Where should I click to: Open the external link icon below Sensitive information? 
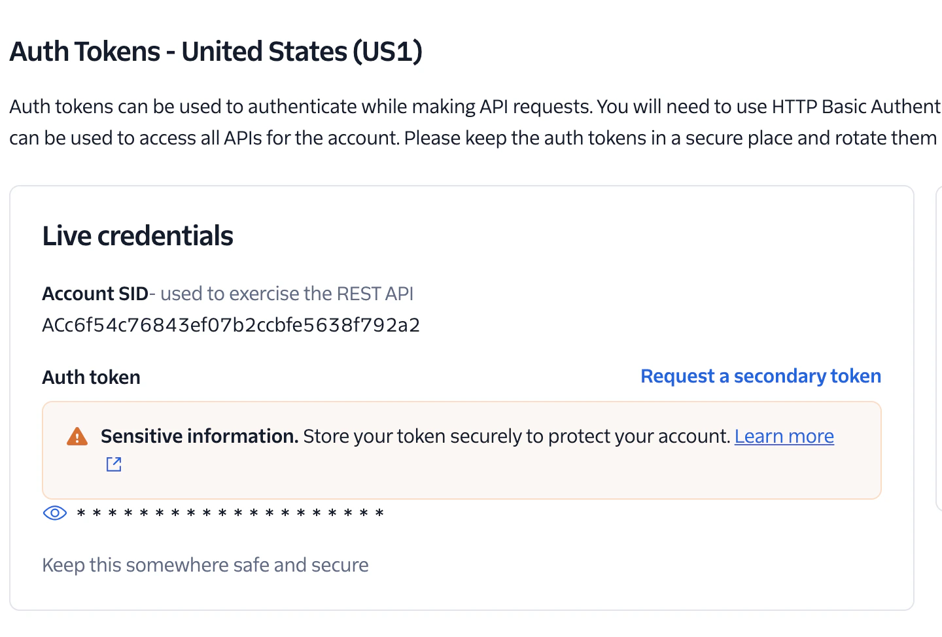tap(113, 464)
